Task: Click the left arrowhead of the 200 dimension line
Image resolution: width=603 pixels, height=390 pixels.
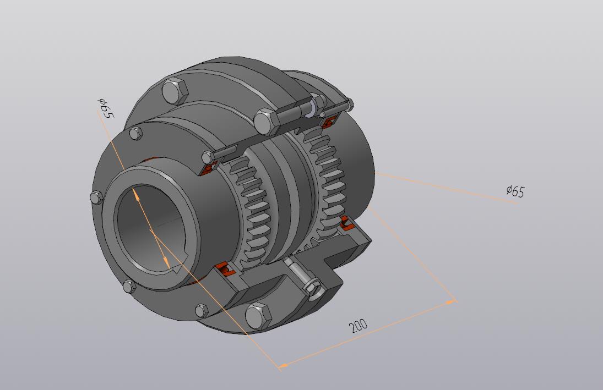Action: tap(282, 365)
